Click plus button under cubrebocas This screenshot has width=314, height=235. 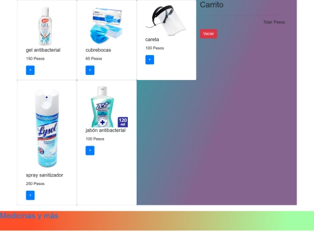pyautogui.click(x=90, y=70)
